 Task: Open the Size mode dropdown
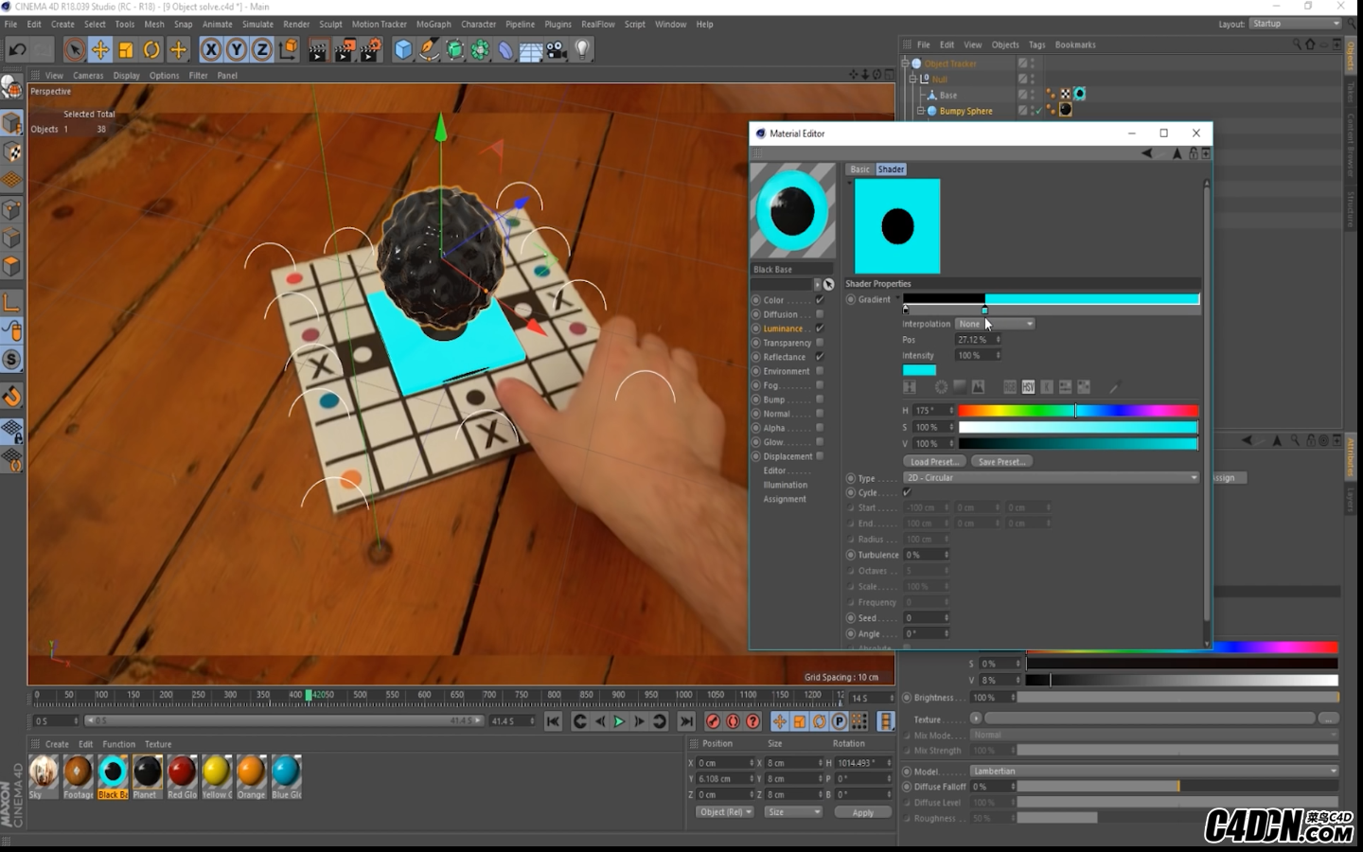click(793, 812)
